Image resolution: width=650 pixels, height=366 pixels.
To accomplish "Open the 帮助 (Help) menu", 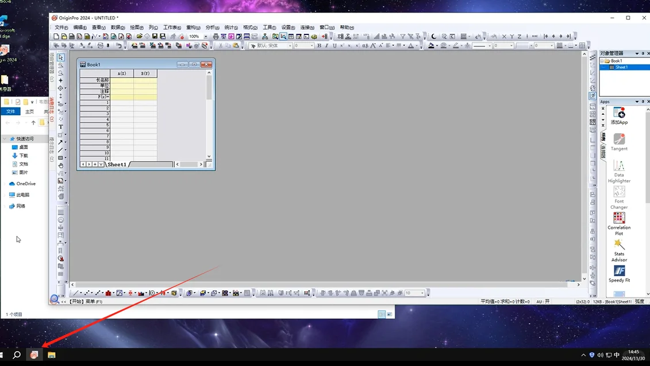I will tap(347, 28).
